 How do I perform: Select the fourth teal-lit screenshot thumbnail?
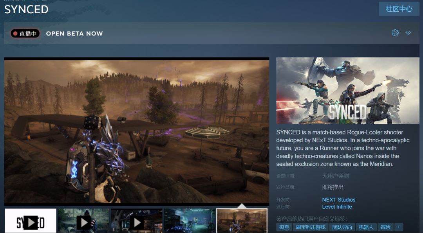(x=190, y=220)
